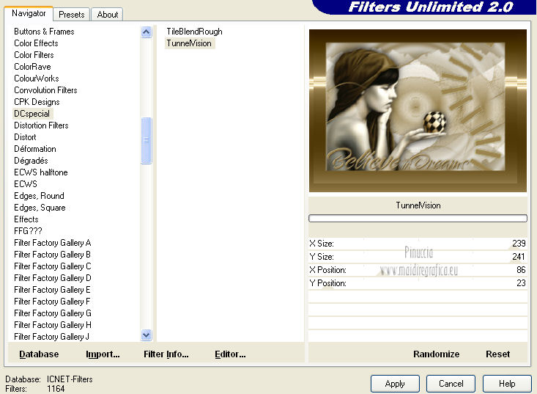Click the Database button

click(39, 354)
